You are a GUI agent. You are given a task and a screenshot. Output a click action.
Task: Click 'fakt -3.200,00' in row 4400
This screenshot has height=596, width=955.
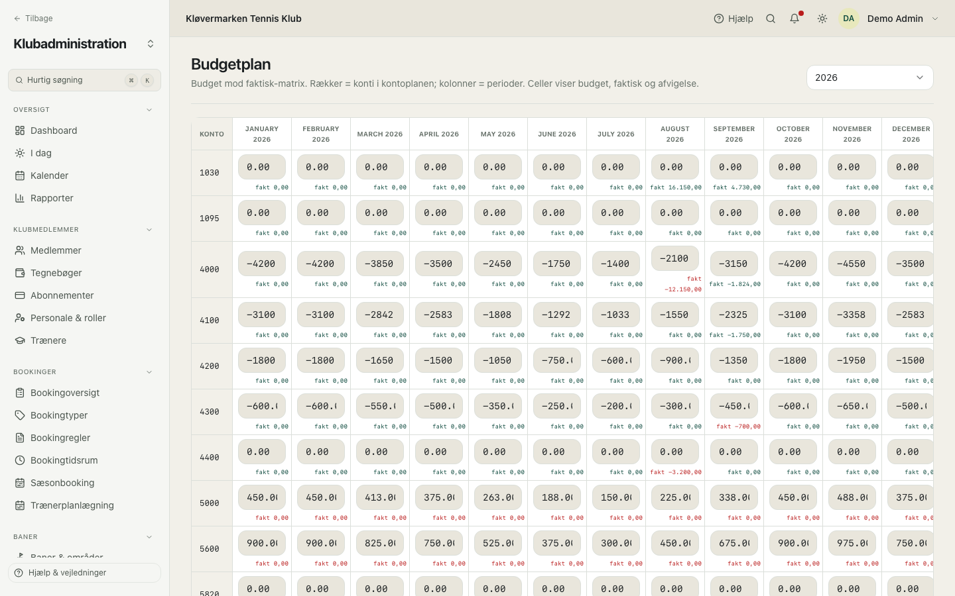click(676, 472)
